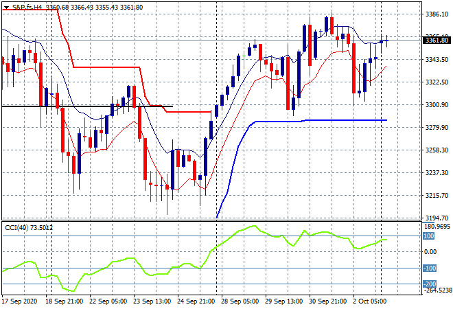The image size is (453, 309).
Task: Click the -264.5238 CCI scale minimum
Action: tap(437, 290)
